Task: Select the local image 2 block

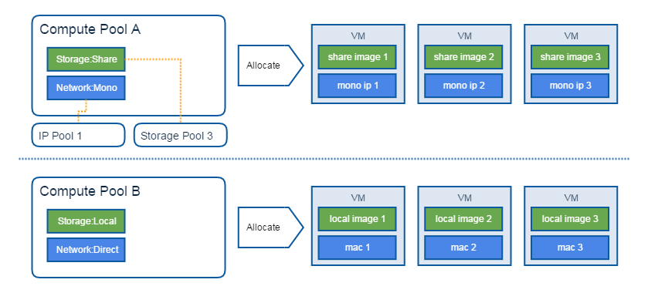Action: tap(463, 219)
